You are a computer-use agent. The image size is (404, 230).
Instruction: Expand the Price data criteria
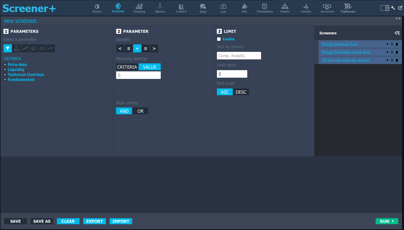pyautogui.click(x=5, y=65)
